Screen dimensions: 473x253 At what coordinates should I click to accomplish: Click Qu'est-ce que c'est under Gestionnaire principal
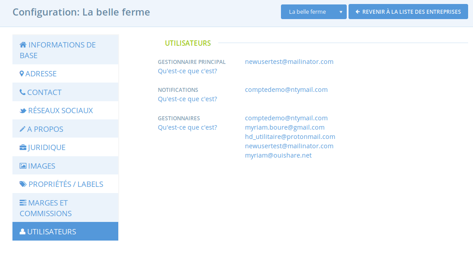point(187,71)
